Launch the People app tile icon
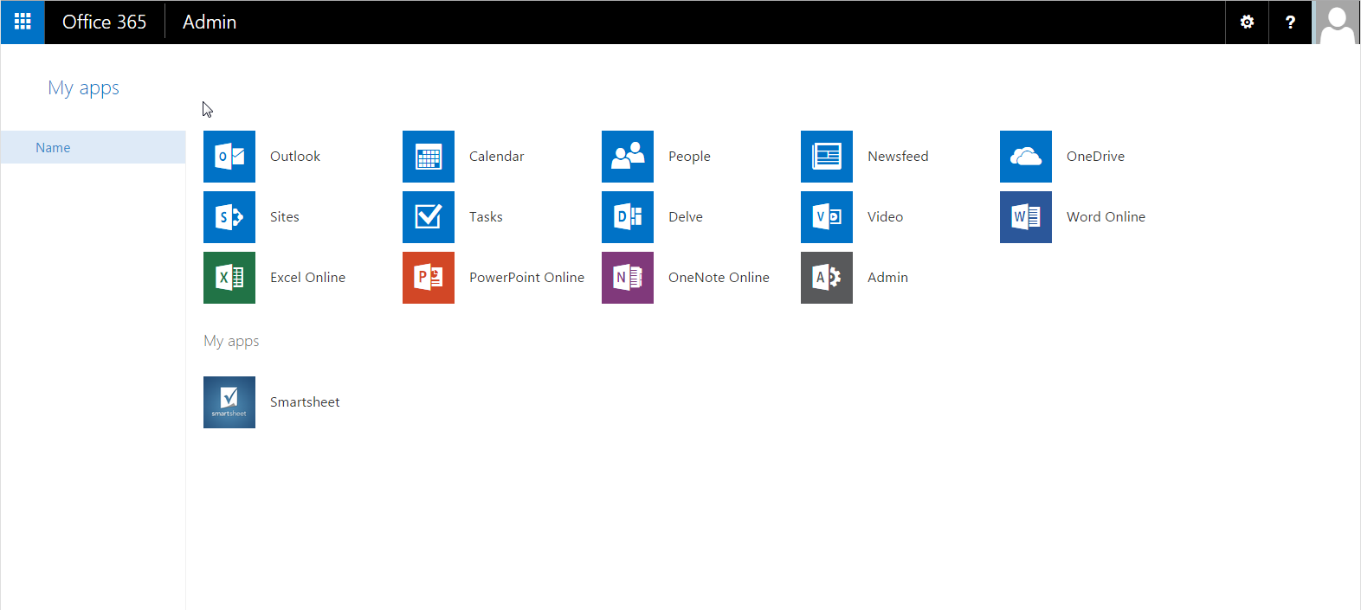Image resolution: width=1361 pixels, height=610 pixels. point(628,157)
